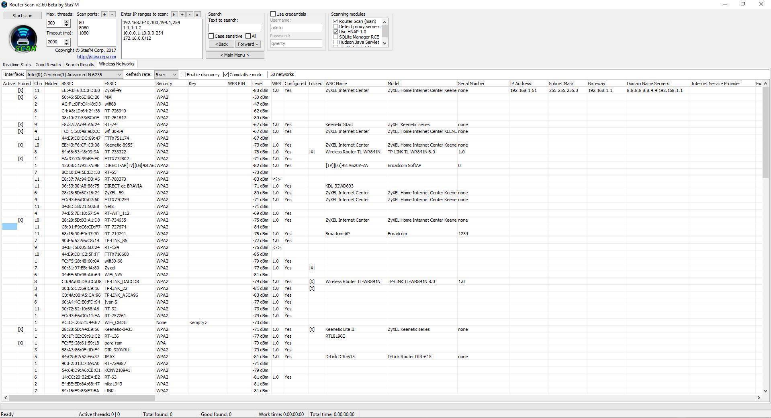Image resolution: width=771 pixels, height=418 pixels.
Task: Enable the Use credentials checkbox
Action: click(273, 14)
